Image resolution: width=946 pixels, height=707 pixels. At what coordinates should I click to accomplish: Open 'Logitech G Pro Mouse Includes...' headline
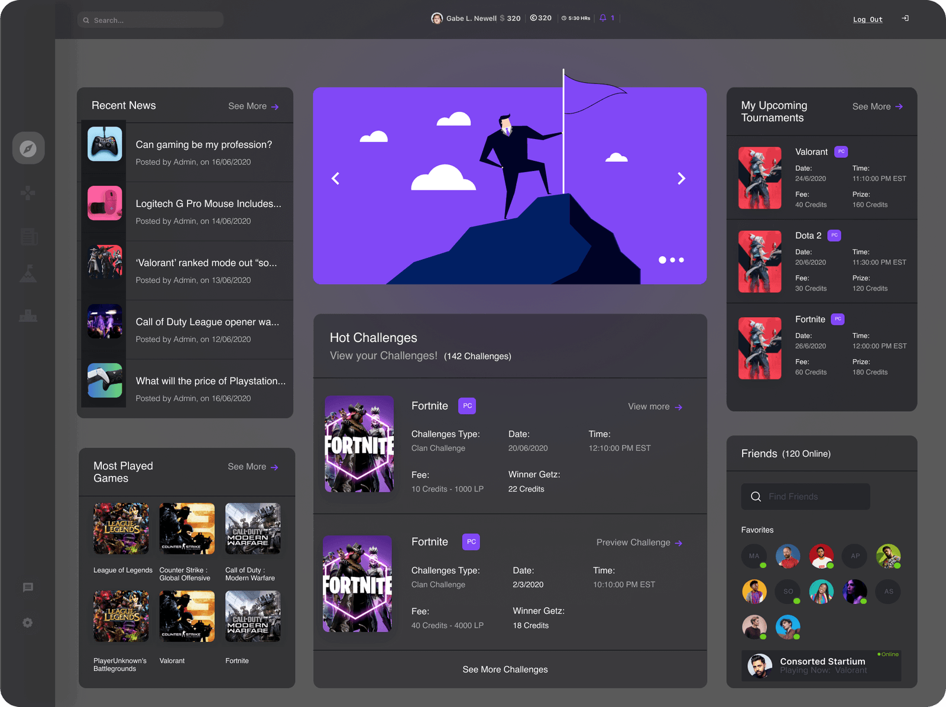[209, 204]
